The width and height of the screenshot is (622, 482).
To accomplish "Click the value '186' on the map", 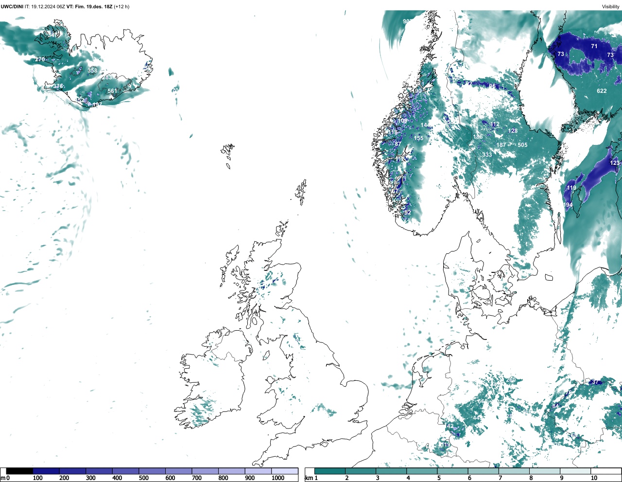I will (478, 137).
